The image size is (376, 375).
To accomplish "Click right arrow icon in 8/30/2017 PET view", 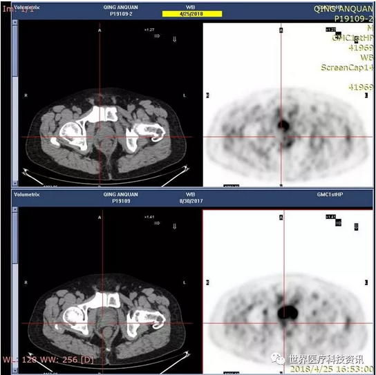I will pyautogui.click(x=339, y=223).
